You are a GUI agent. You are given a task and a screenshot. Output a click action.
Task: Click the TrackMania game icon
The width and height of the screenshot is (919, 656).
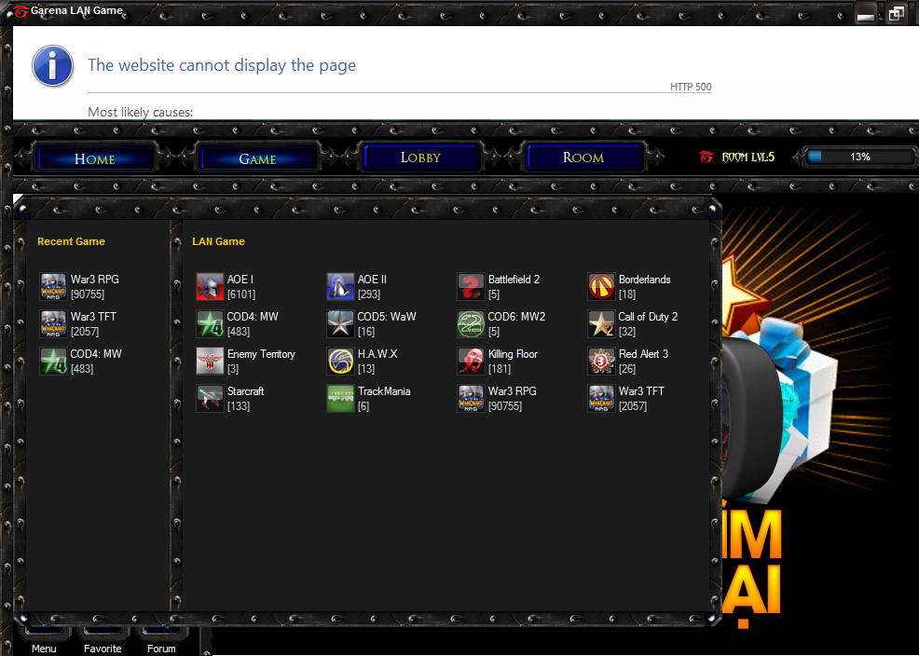(340, 398)
